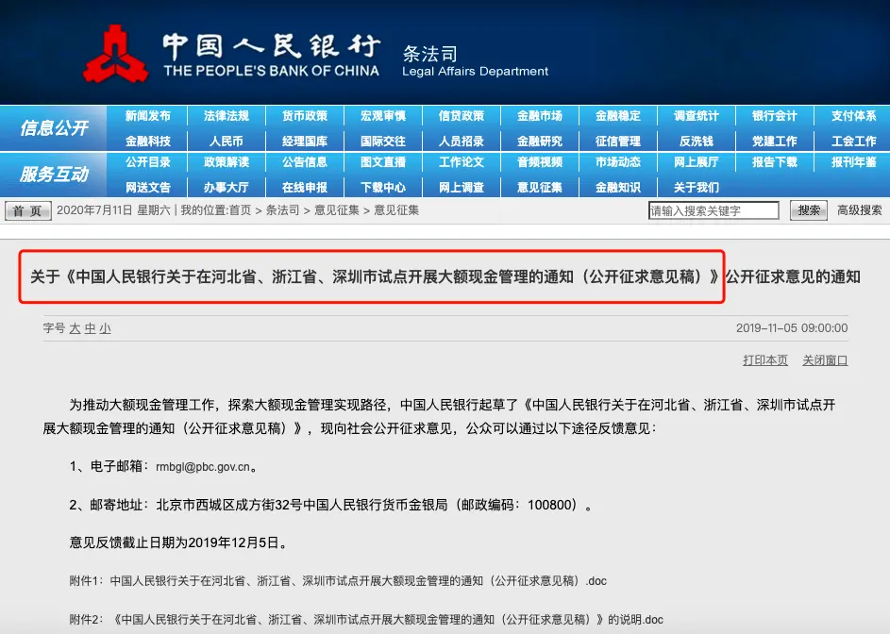Go to 法律法规 in the navigation
The width and height of the screenshot is (890, 634).
coord(227,116)
